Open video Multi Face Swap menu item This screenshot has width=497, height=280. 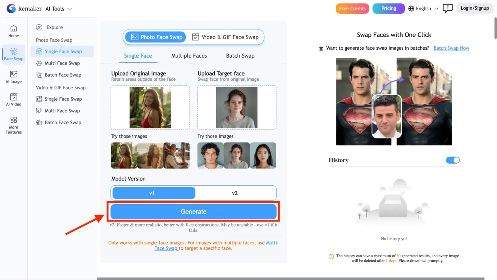(62, 111)
